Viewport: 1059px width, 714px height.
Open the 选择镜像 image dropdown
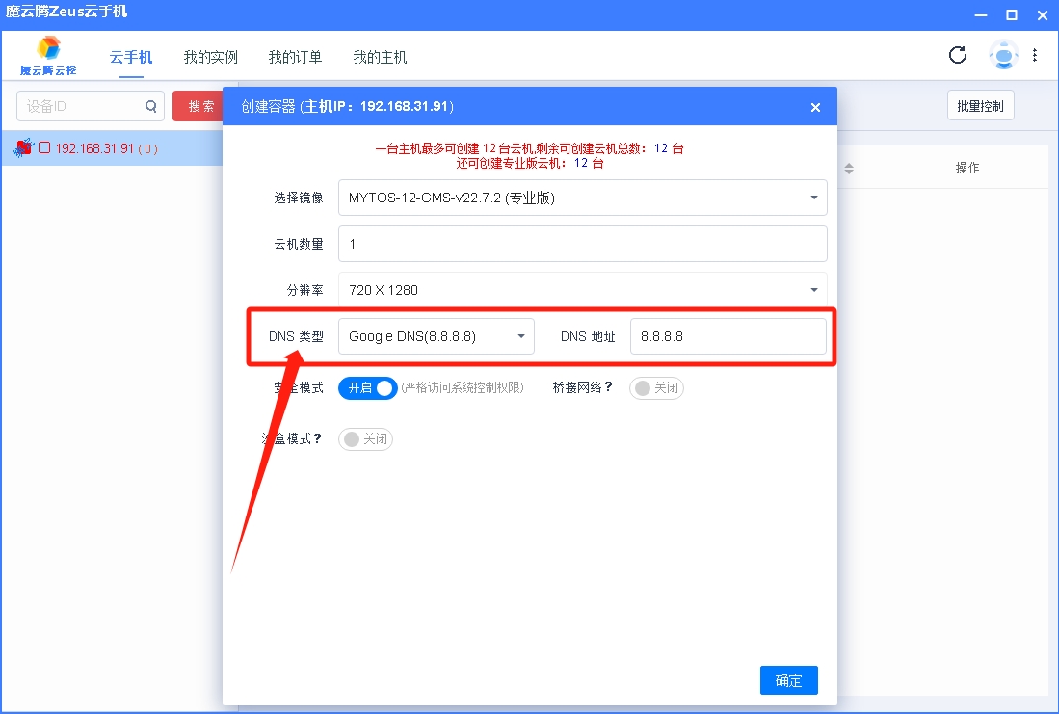[x=582, y=198]
